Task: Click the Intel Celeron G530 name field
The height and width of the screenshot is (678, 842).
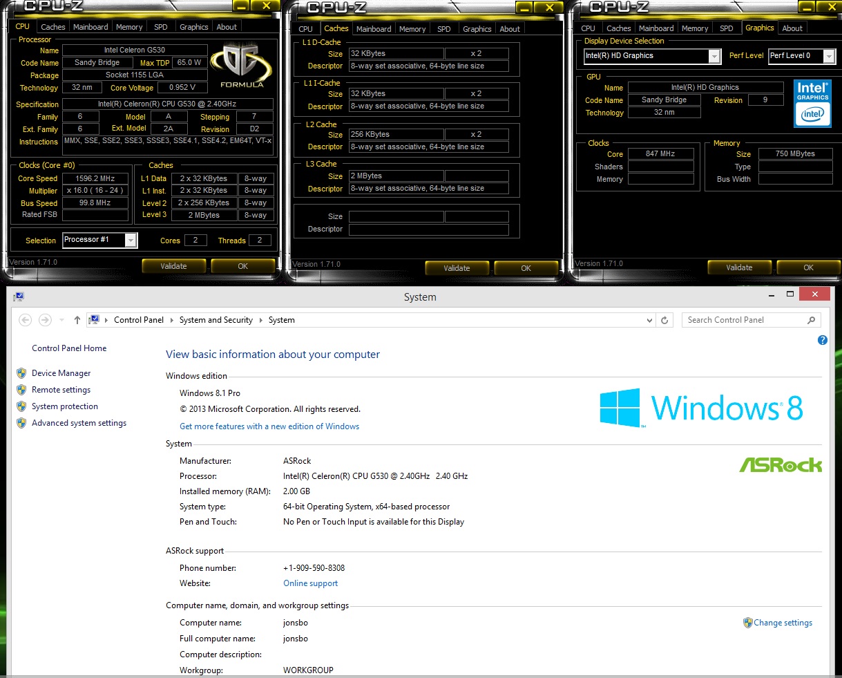Action: click(135, 50)
